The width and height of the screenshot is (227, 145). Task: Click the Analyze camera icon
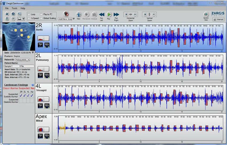(x=94, y=14)
